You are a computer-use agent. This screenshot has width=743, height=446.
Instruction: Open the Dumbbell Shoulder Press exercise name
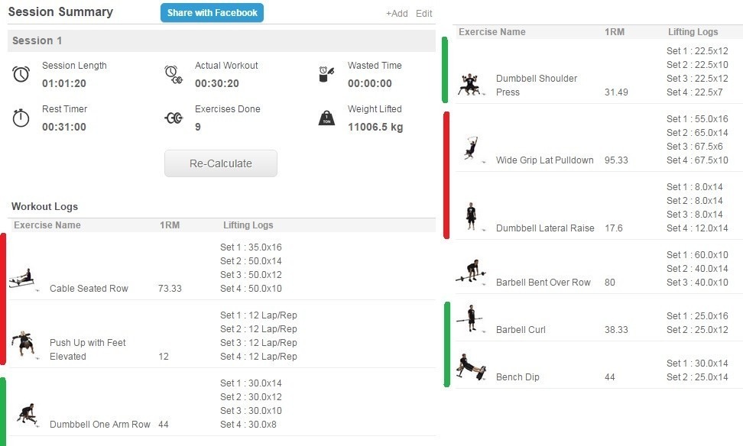click(x=536, y=85)
